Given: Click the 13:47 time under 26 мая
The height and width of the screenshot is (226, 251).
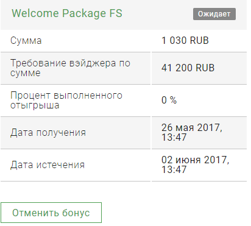Looking at the screenshot, I should pyautogui.click(x=174, y=137).
